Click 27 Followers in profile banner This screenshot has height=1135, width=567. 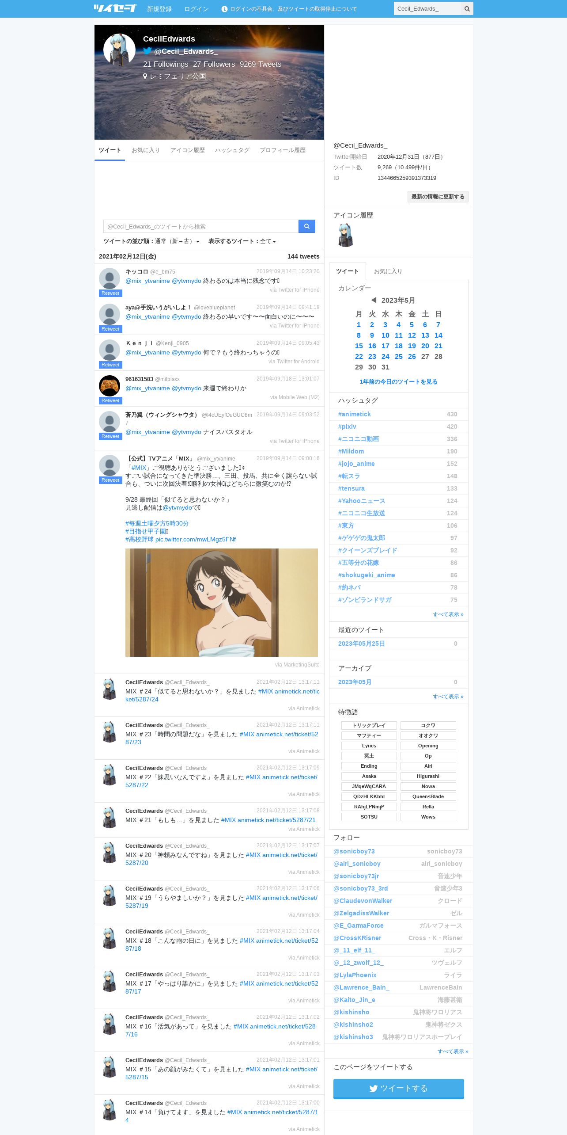(214, 64)
